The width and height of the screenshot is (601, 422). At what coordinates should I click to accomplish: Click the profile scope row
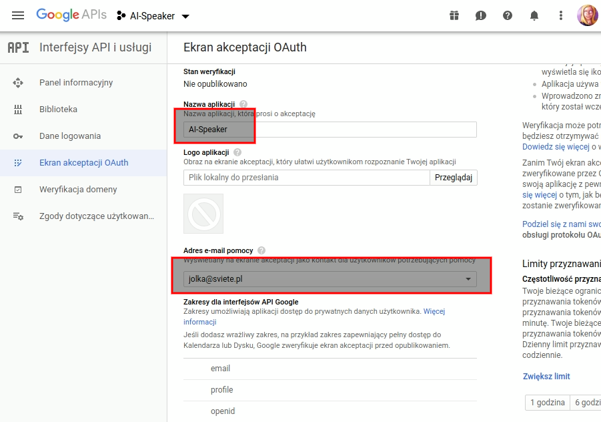[330, 390]
